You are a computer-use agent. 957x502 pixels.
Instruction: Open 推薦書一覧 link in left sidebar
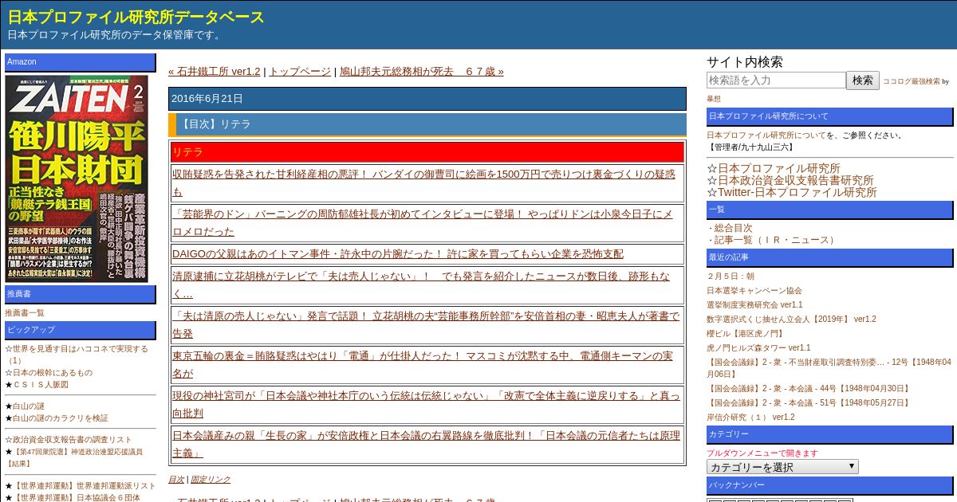[x=25, y=313]
